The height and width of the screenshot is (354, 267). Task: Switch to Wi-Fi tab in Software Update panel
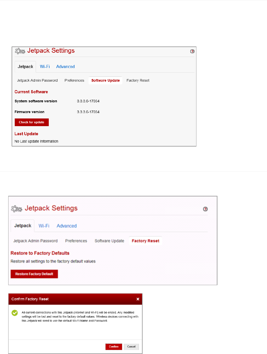point(45,67)
